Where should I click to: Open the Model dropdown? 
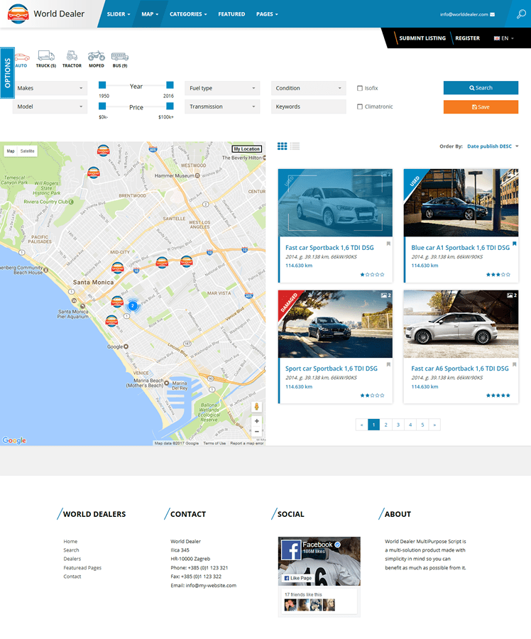click(x=50, y=106)
